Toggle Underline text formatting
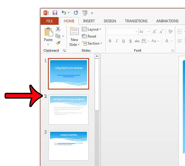185x166 pixels. click(124, 41)
